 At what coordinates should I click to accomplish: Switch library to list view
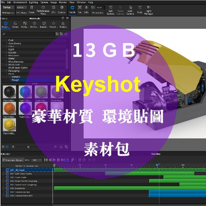coord(3,147)
